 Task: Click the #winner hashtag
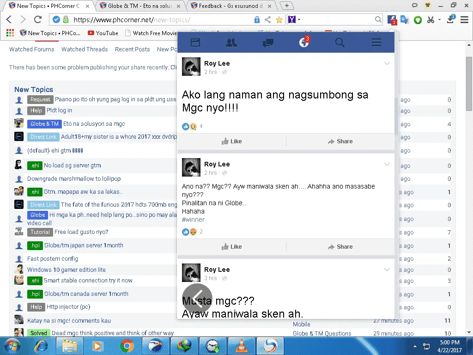point(193,220)
